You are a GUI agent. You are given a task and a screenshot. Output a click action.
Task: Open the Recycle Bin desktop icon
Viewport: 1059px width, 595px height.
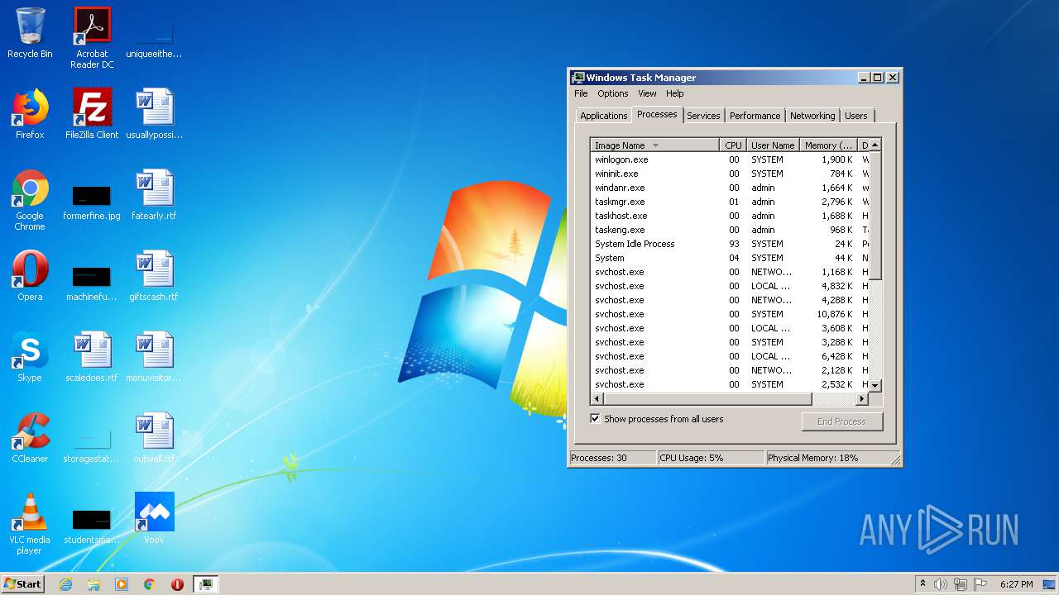30,33
